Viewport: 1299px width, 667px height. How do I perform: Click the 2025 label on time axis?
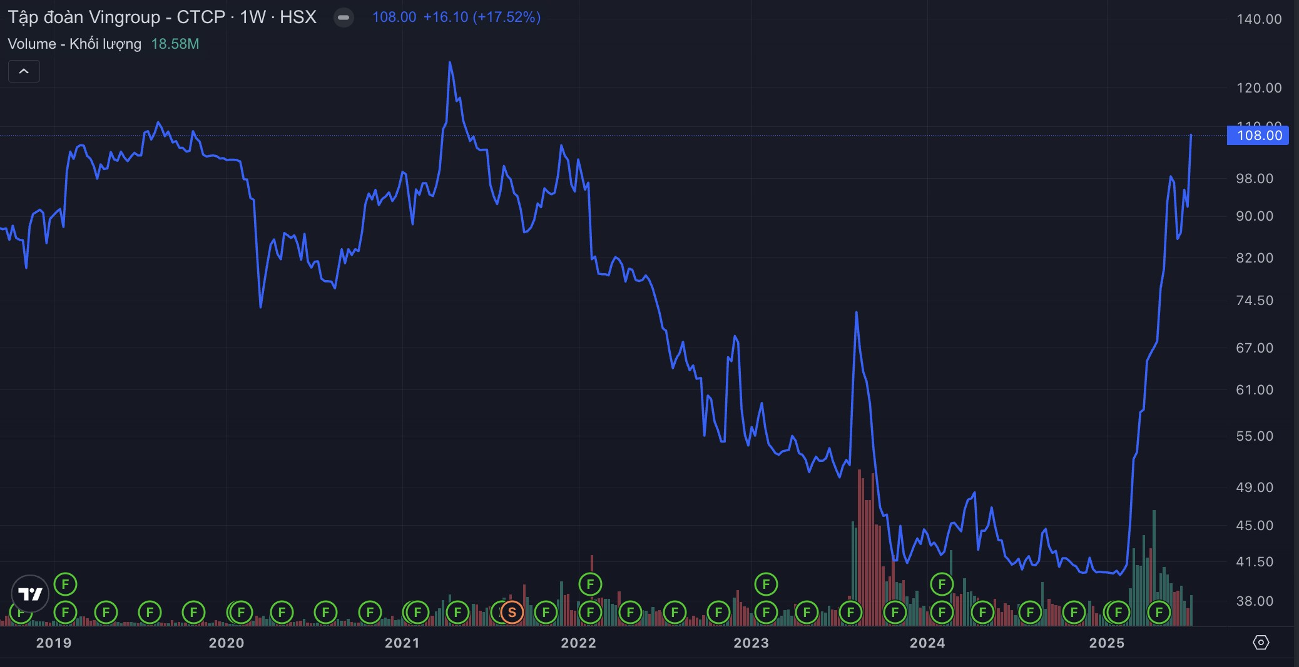(1106, 643)
